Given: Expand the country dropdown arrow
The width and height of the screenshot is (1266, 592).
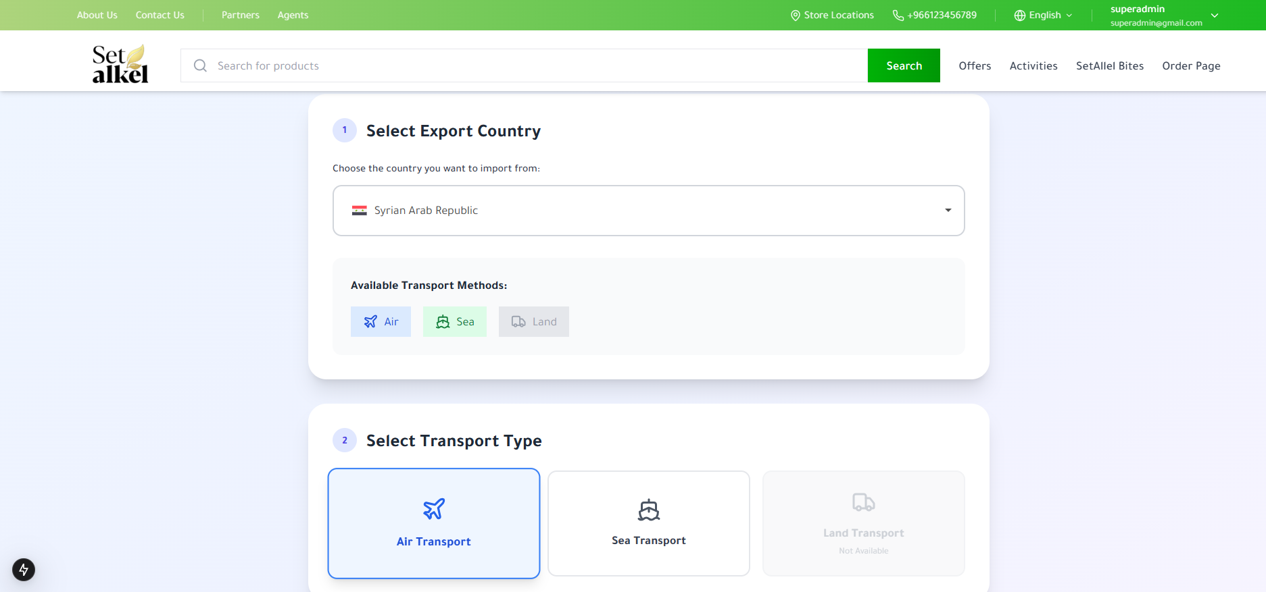Looking at the screenshot, I should tap(948, 211).
